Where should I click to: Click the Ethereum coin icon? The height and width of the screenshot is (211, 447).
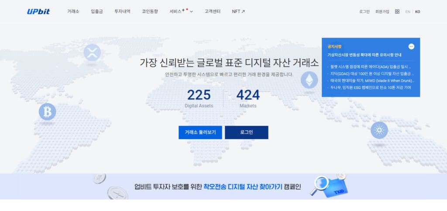(309, 80)
